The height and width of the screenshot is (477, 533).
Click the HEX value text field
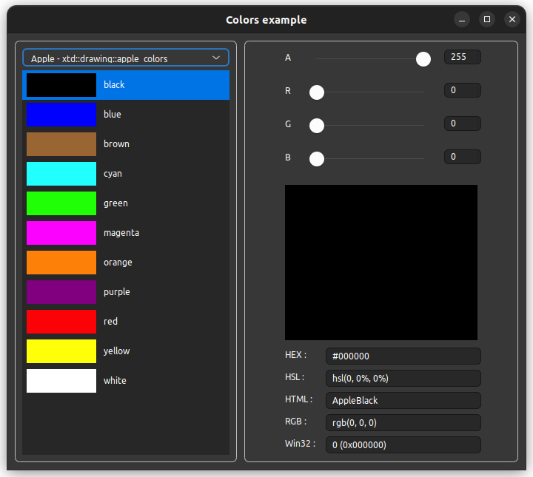point(403,356)
